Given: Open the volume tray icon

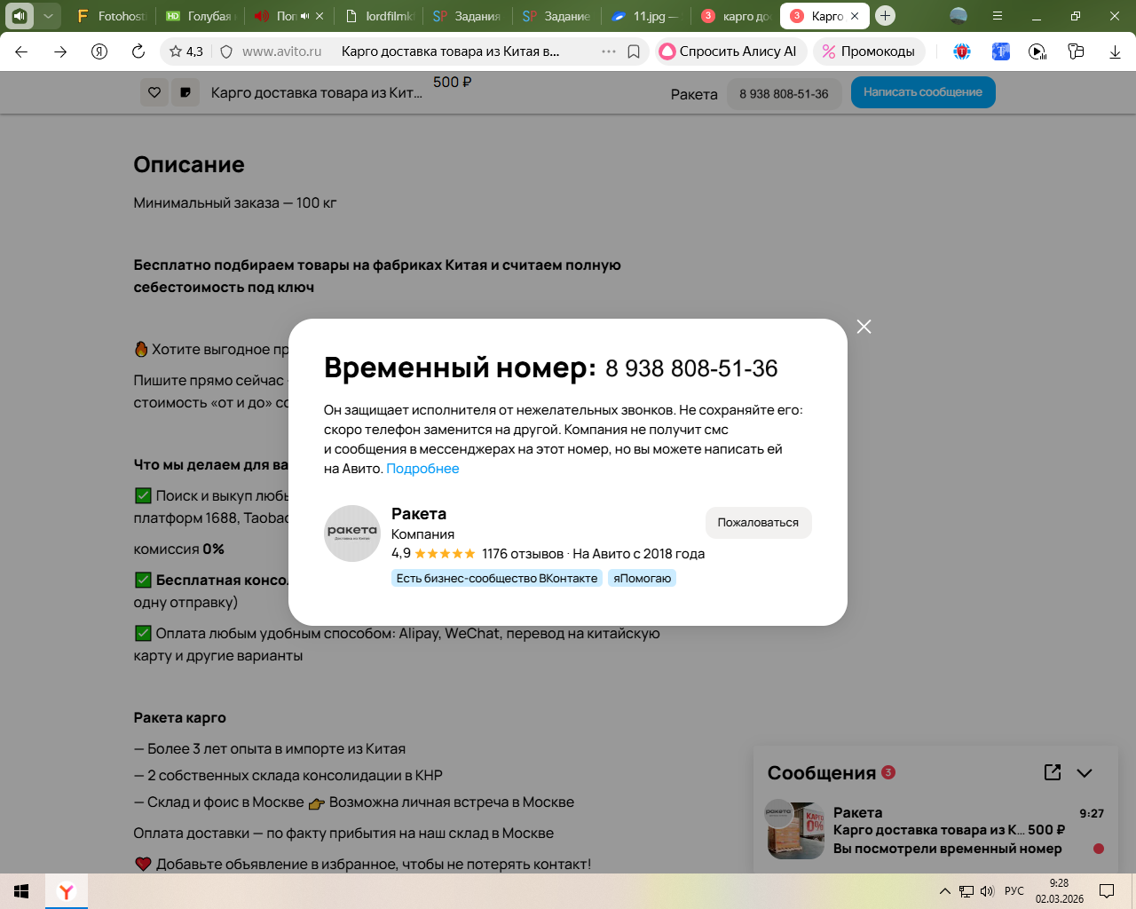Looking at the screenshot, I should (x=987, y=891).
